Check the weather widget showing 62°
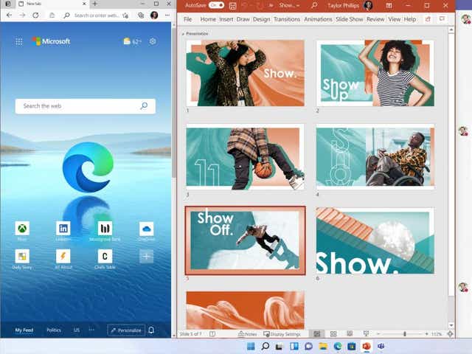 point(132,41)
